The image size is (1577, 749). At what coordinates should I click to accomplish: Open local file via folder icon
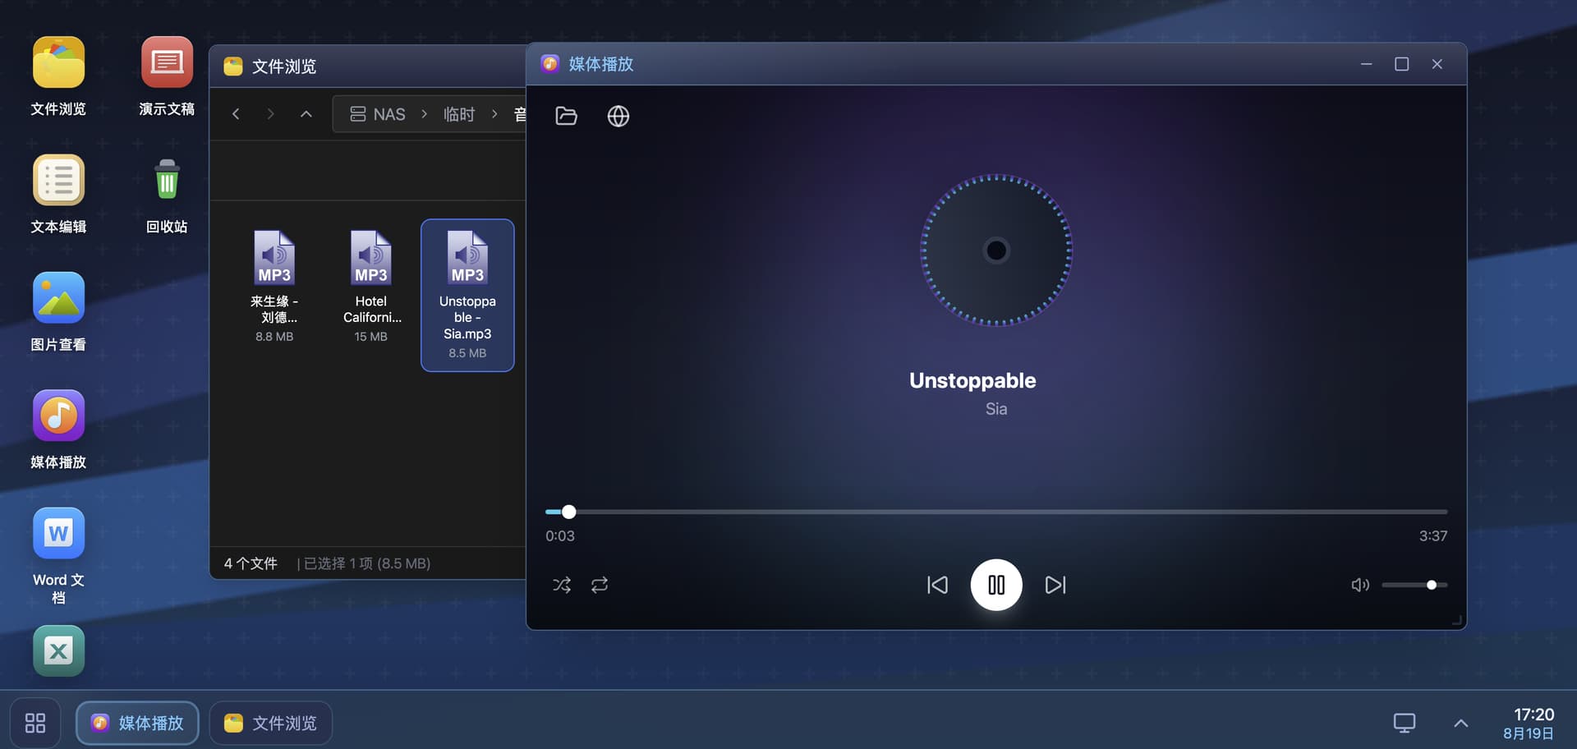[566, 116]
